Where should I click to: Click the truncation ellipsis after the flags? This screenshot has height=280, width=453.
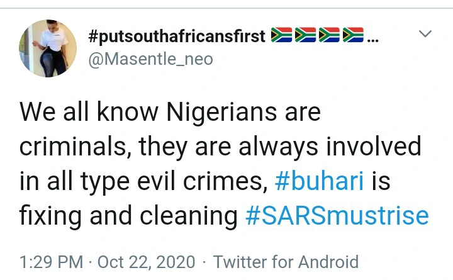[x=372, y=38]
